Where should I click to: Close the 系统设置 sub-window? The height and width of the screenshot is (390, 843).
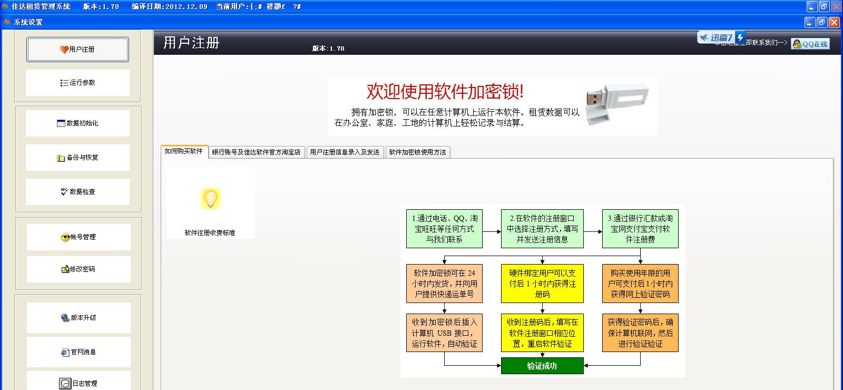(x=834, y=22)
